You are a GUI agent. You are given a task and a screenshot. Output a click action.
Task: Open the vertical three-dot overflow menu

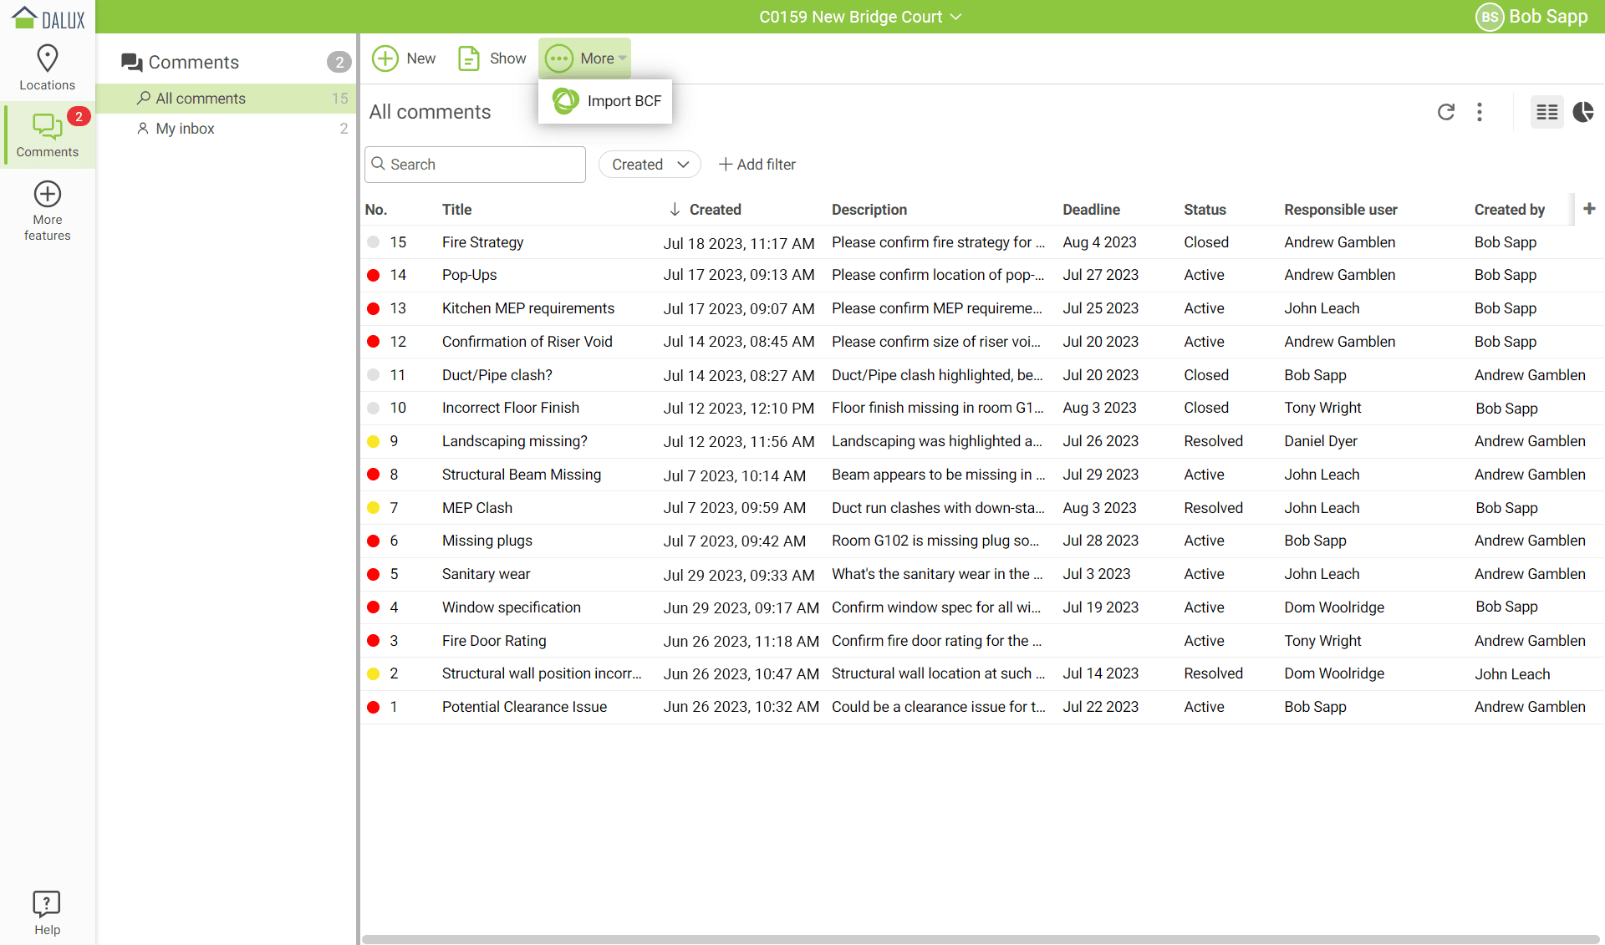(1480, 112)
